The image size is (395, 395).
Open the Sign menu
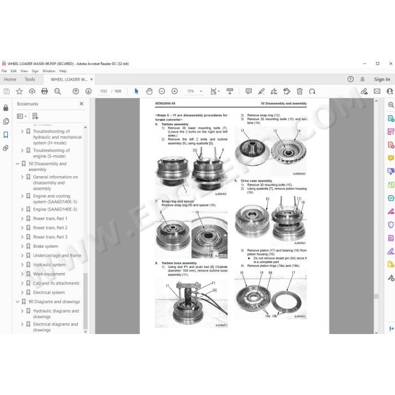tap(35, 71)
